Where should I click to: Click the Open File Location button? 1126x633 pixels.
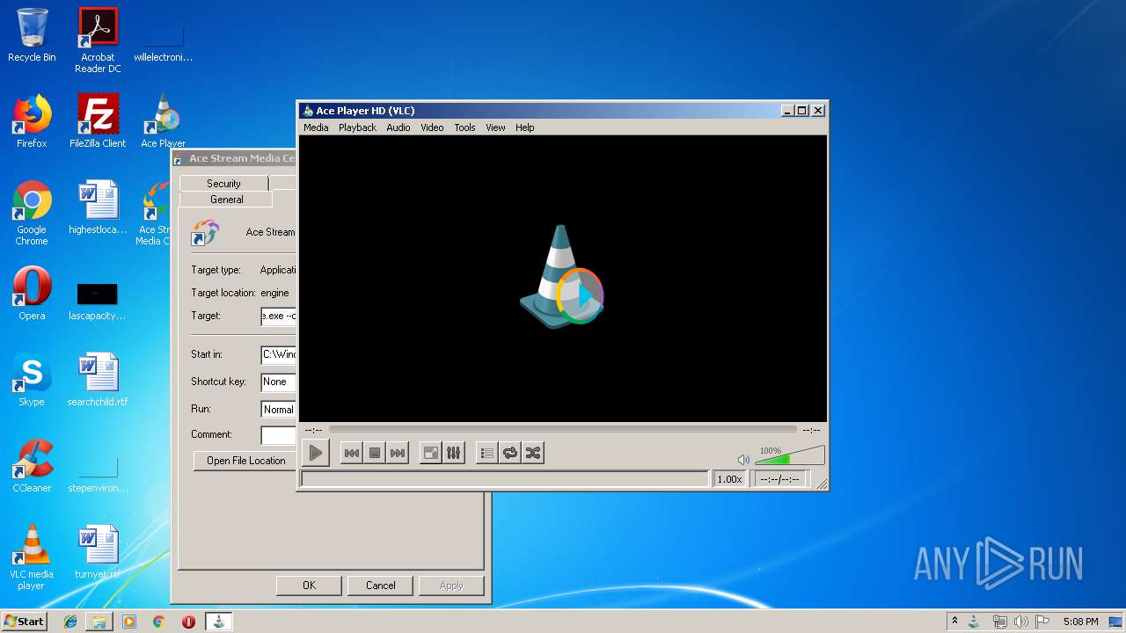(x=245, y=461)
